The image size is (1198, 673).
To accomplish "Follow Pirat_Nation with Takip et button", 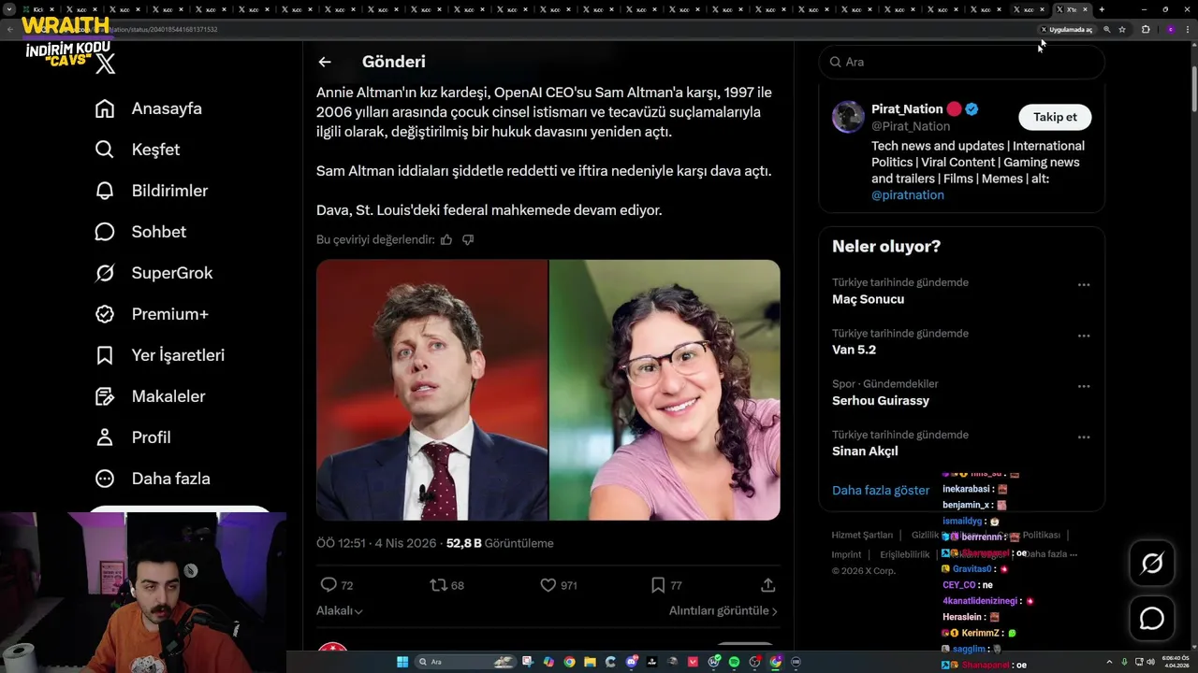I will click(x=1055, y=117).
